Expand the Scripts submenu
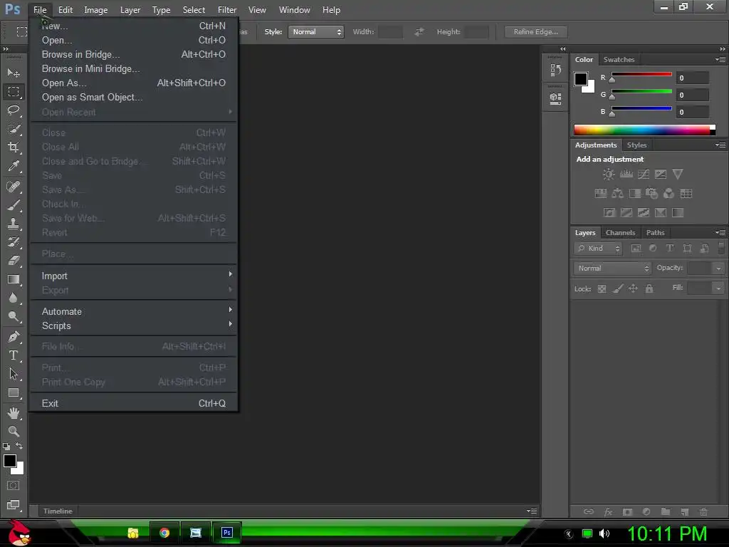729x547 pixels. (133, 325)
